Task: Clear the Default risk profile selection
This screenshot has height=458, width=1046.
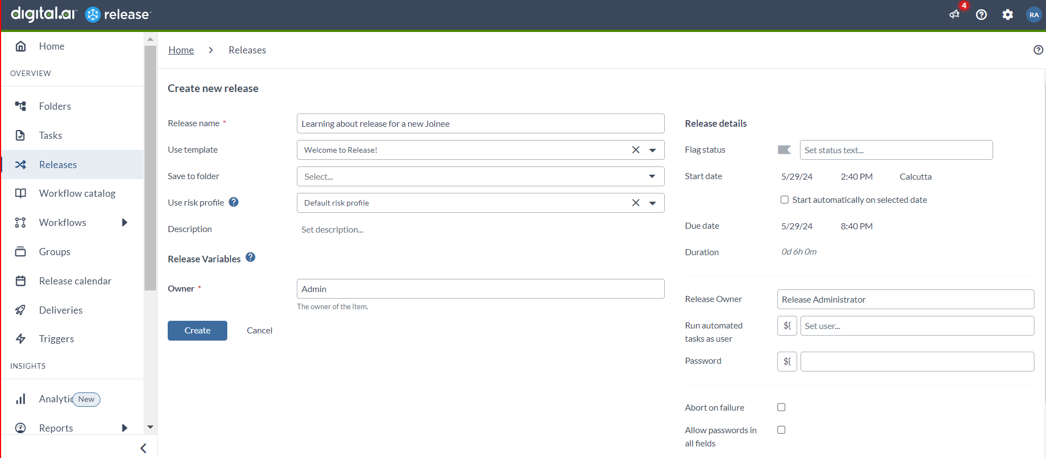Action: (x=636, y=203)
